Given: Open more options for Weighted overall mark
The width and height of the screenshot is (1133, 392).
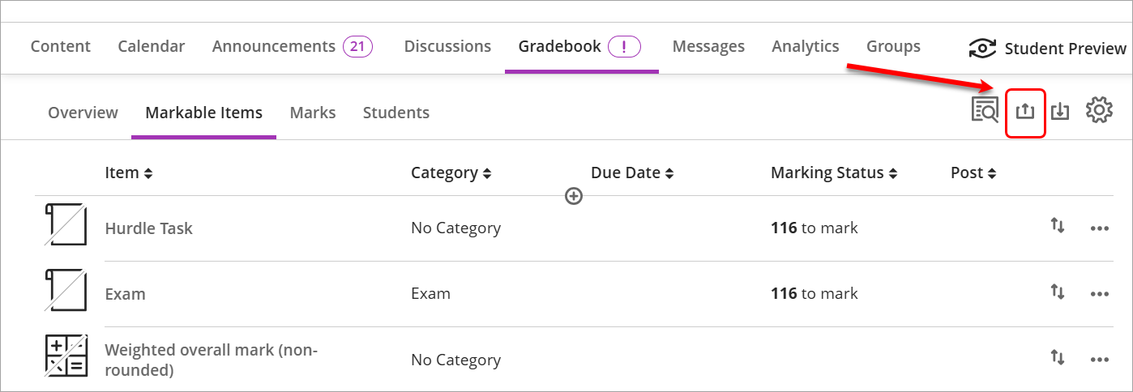Looking at the screenshot, I should click(1099, 360).
